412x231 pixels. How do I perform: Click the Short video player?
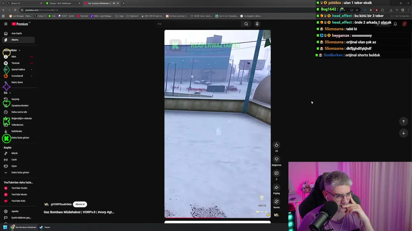coord(218,124)
